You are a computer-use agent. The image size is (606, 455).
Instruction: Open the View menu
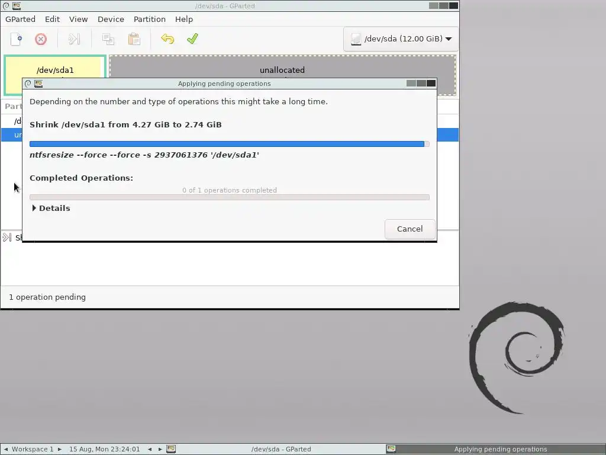point(79,19)
